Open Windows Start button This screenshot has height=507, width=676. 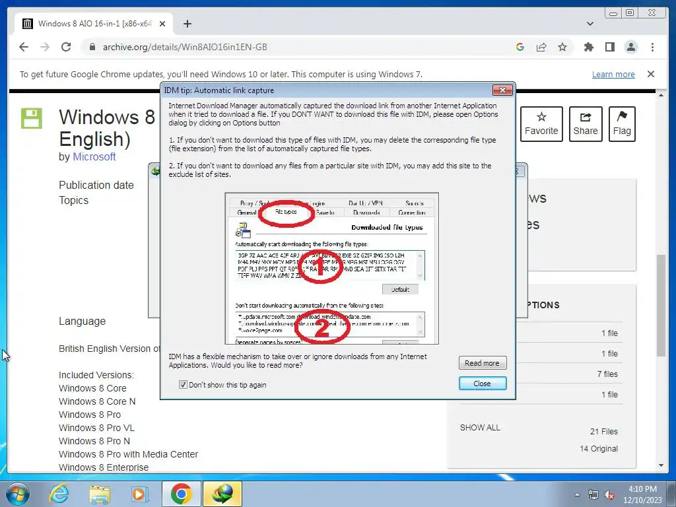pos(17,494)
